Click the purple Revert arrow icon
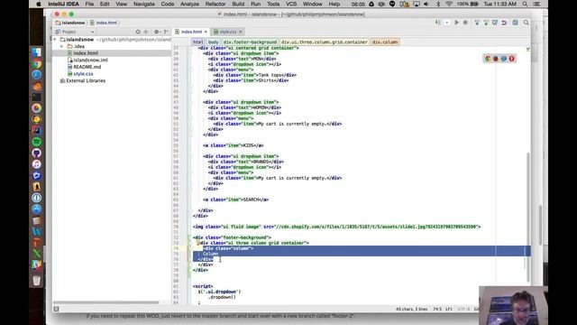This screenshot has width=577, height=325. coord(504,23)
